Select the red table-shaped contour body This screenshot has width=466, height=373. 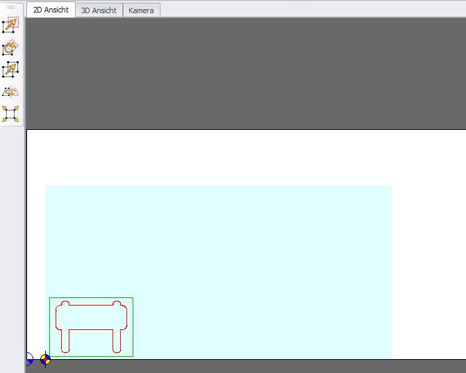92,317
